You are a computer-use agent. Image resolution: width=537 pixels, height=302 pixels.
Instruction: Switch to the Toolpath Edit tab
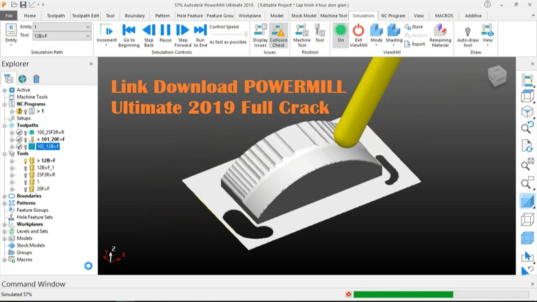[86, 16]
